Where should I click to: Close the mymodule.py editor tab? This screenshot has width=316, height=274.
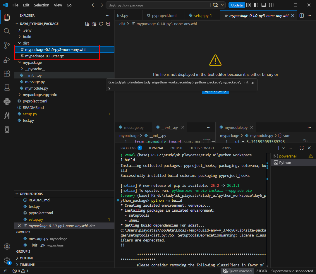(252, 127)
